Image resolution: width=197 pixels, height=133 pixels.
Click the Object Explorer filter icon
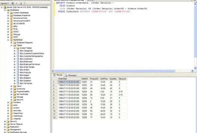pyautogui.click(x=24, y=3)
